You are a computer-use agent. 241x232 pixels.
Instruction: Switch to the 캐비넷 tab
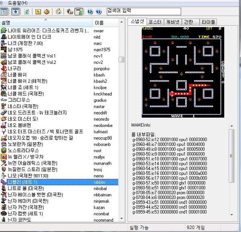(173, 22)
